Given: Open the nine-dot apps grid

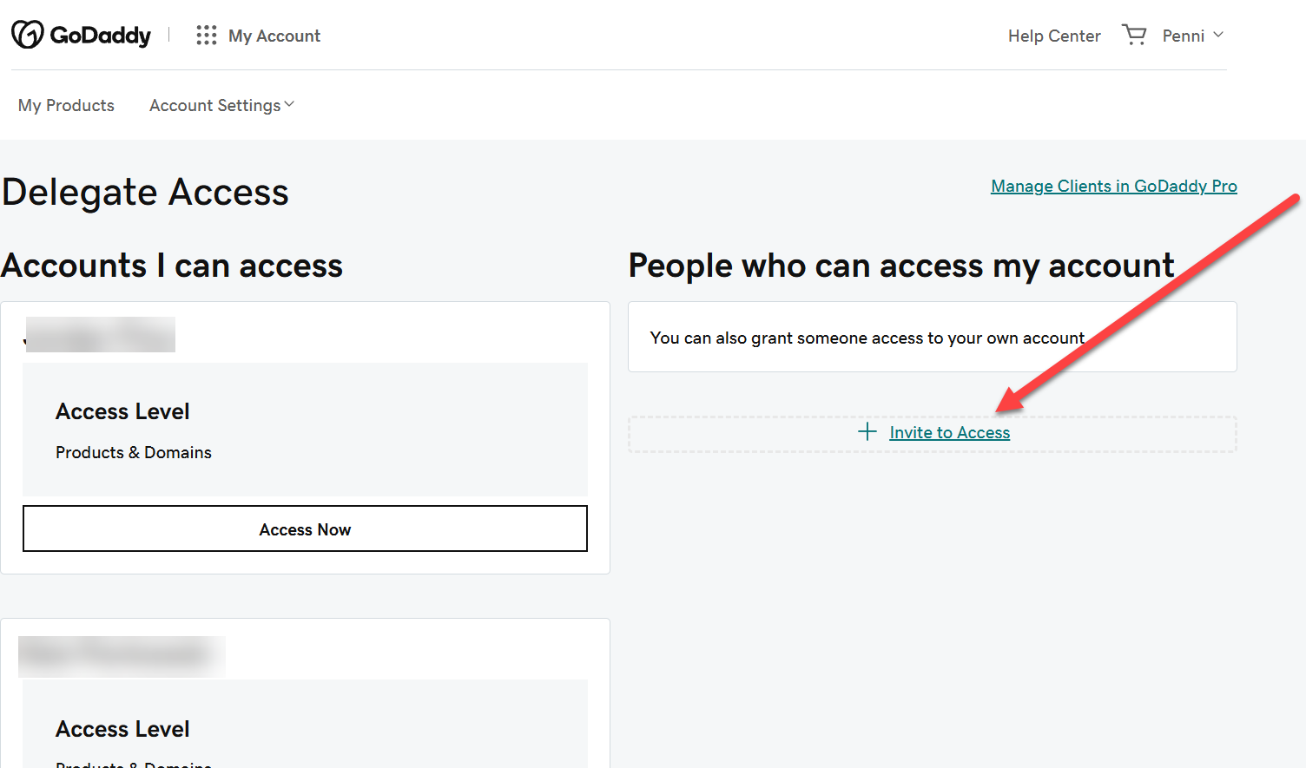Looking at the screenshot, I should pos(206,36).
